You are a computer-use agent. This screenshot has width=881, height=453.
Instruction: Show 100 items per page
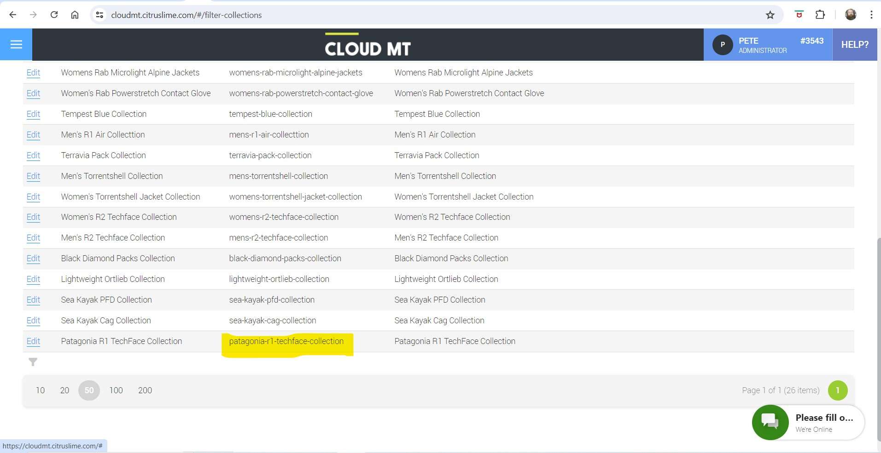tap(116, 390)
